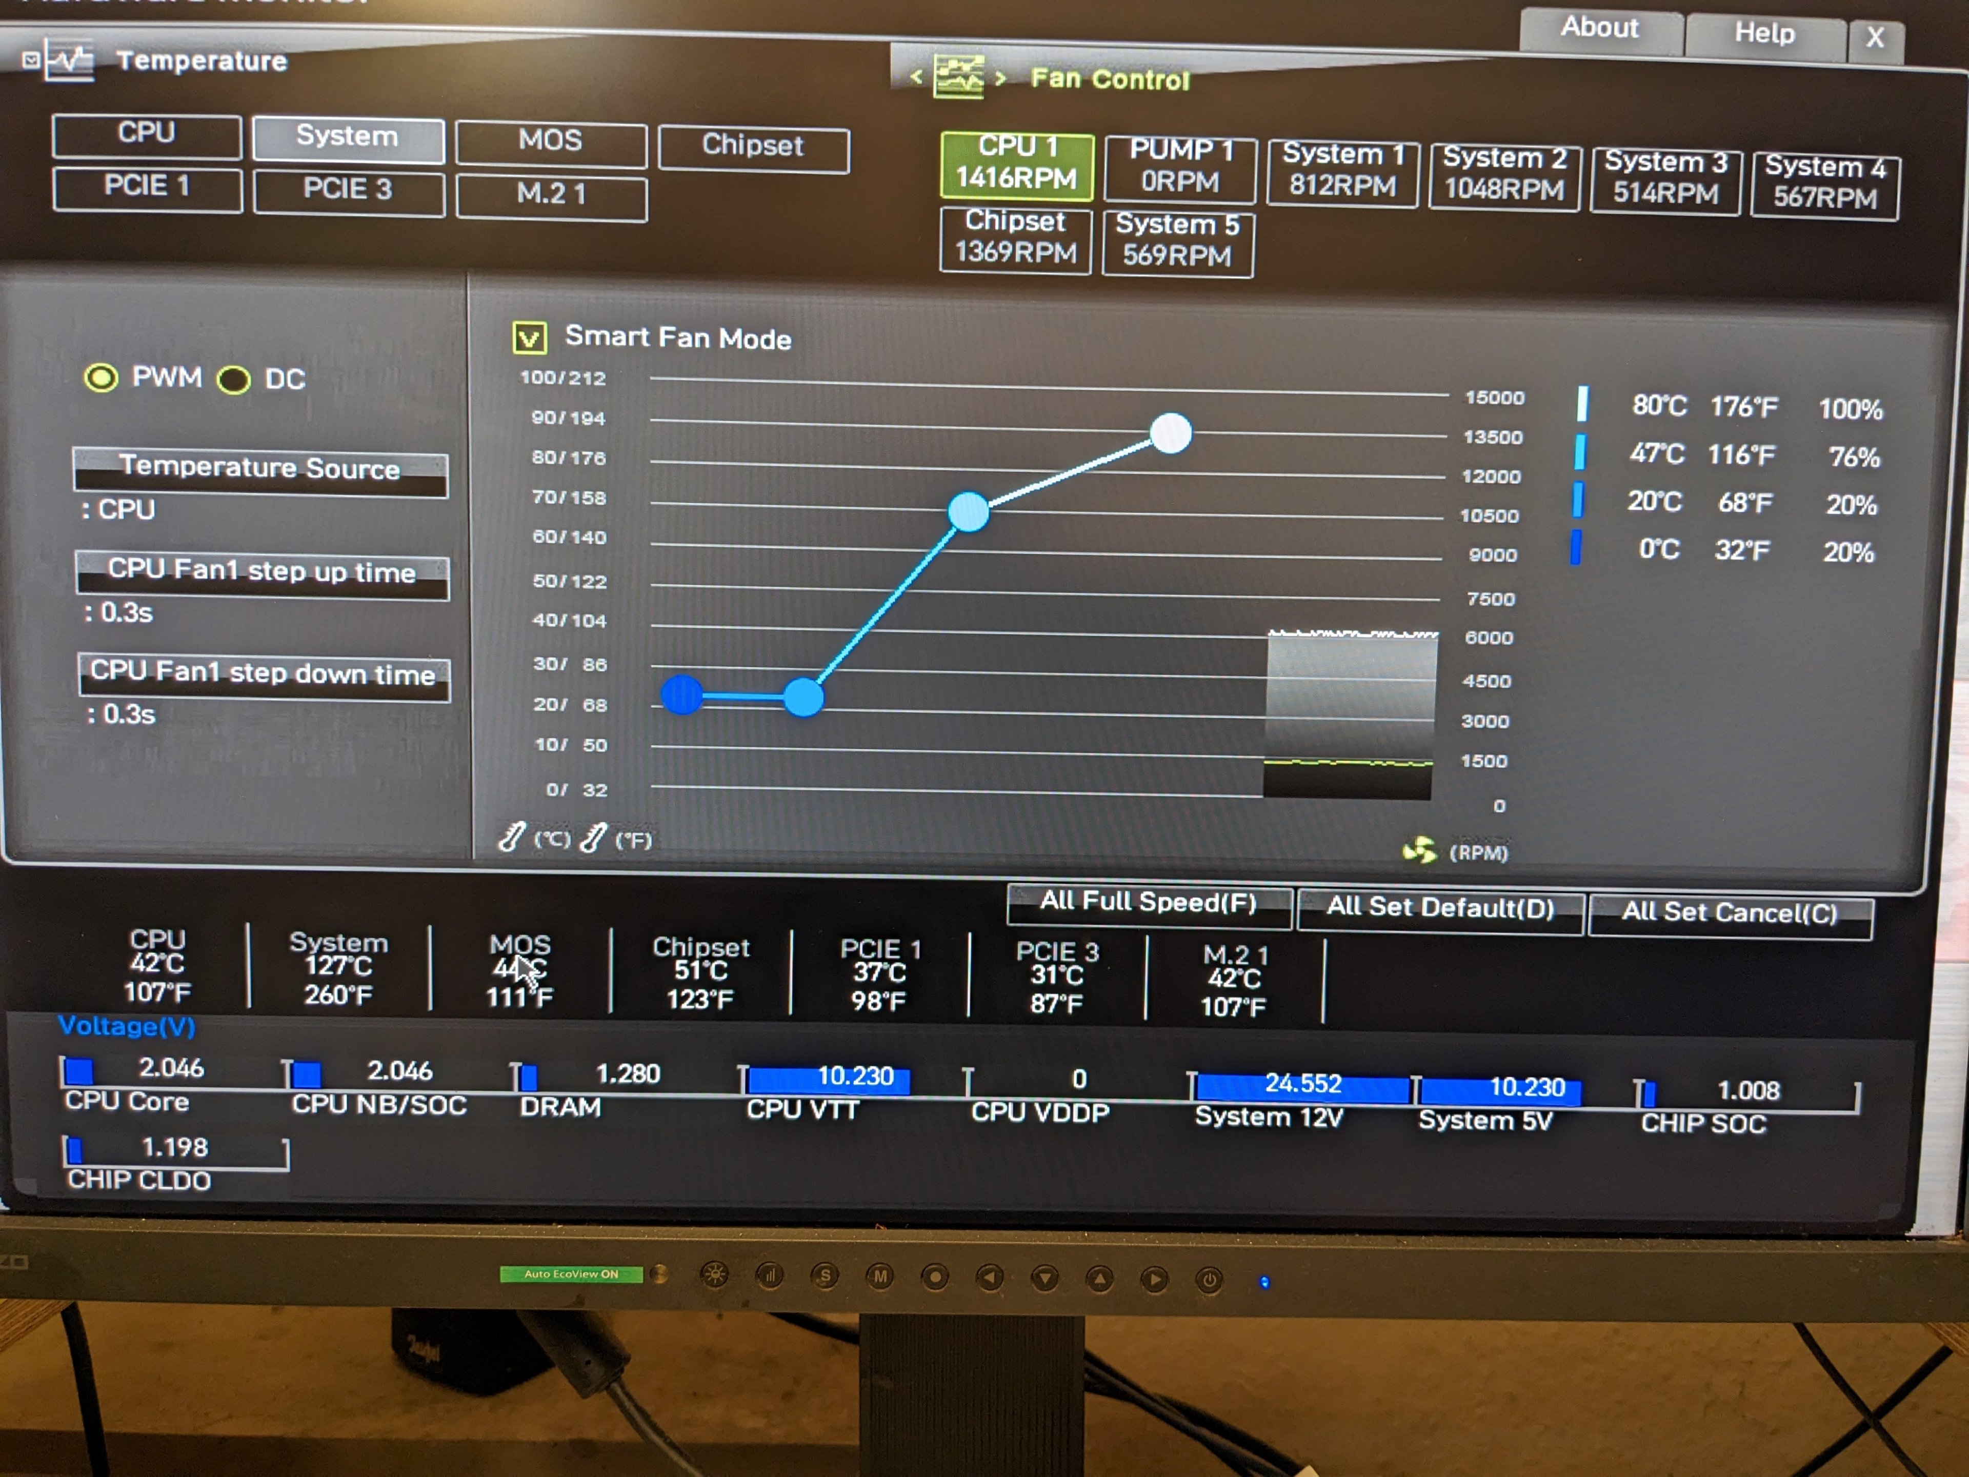Click the RPM fan icon

[1419, 850]
